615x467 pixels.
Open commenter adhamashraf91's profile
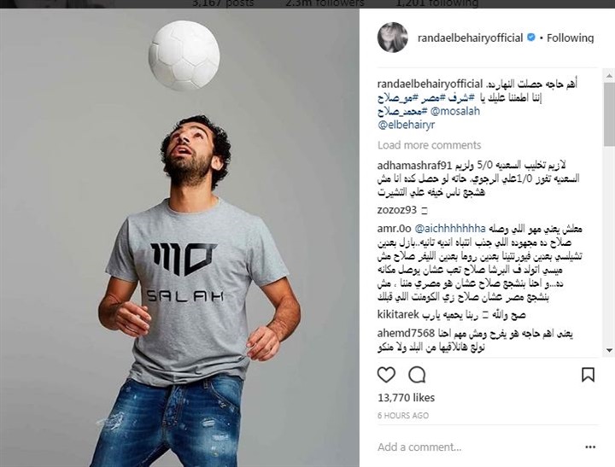click(x=414, y=165)
